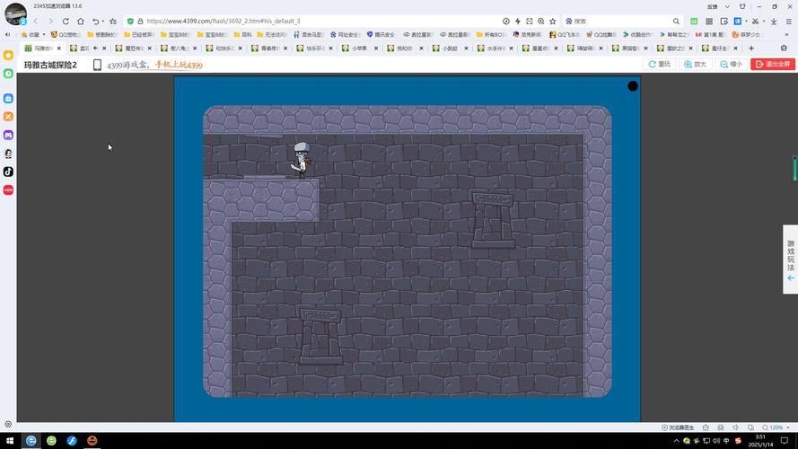
Task: Open the green extension icon in toolbar
Action: pyautogui.click(x=694, y=22)
